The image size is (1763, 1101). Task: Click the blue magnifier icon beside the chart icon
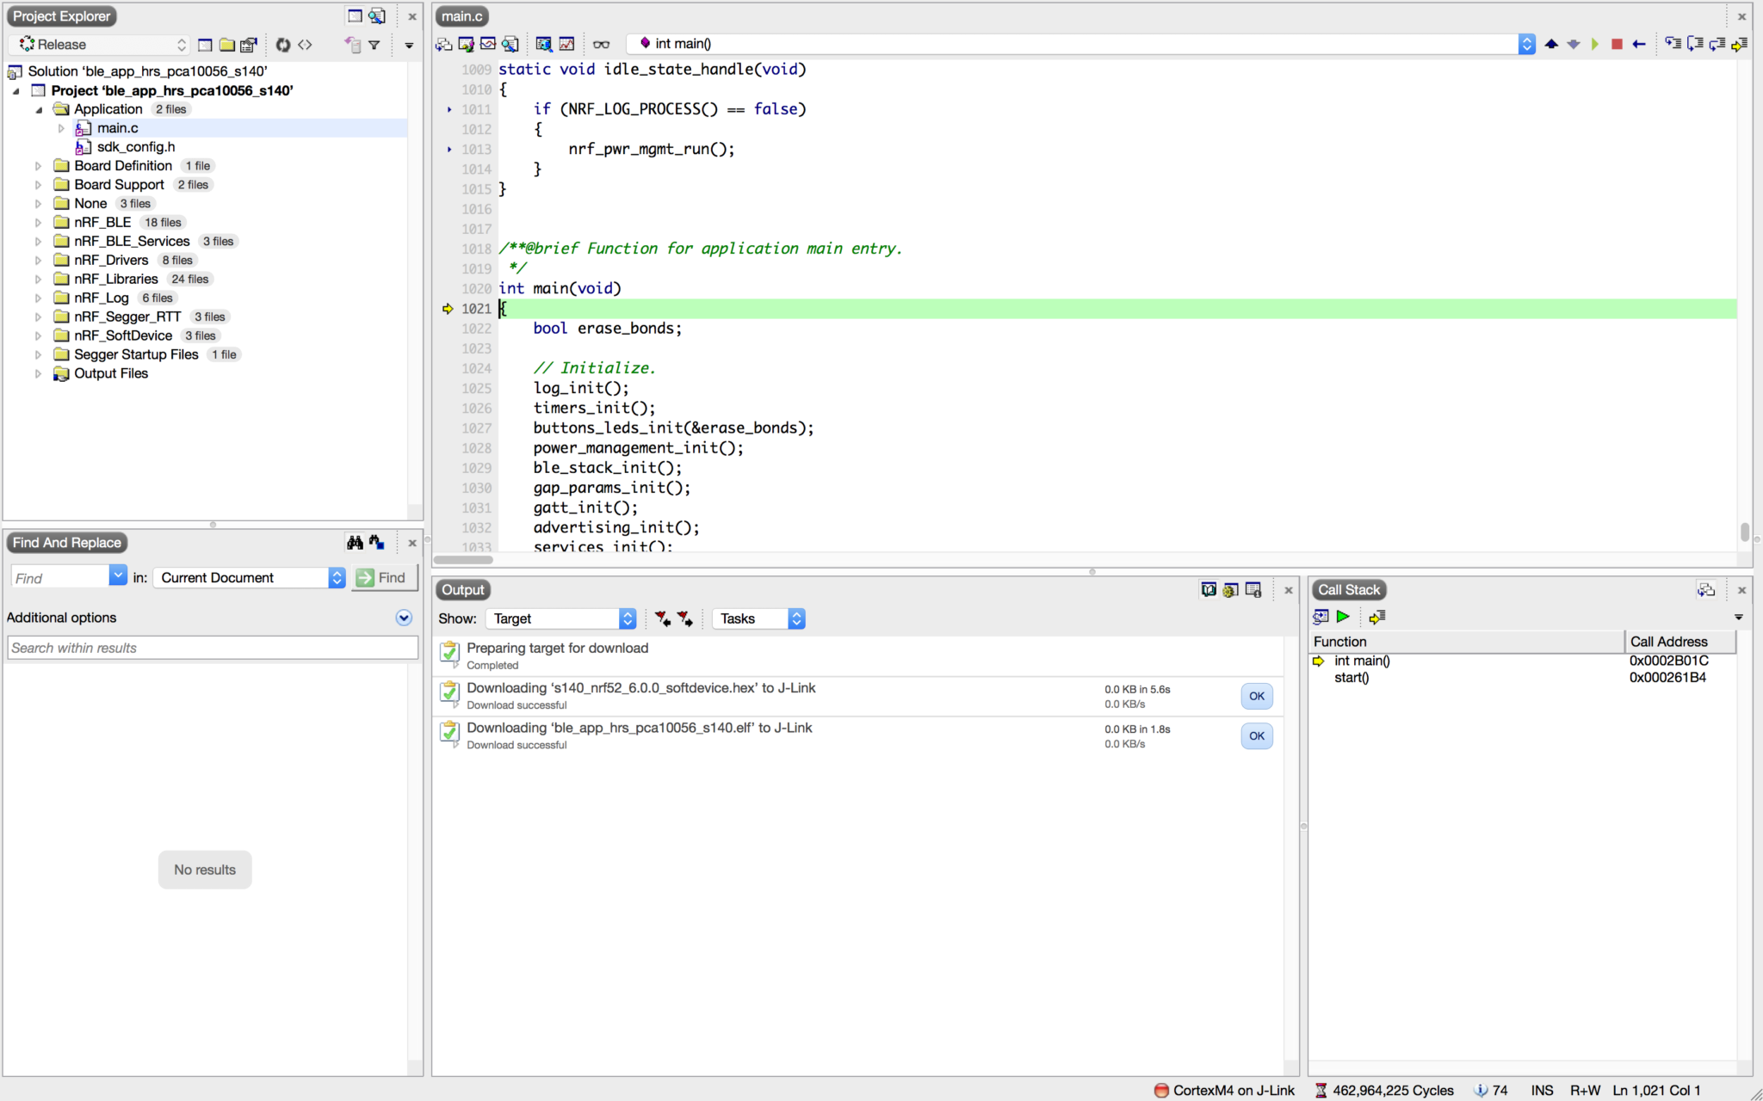click(544, 44)
